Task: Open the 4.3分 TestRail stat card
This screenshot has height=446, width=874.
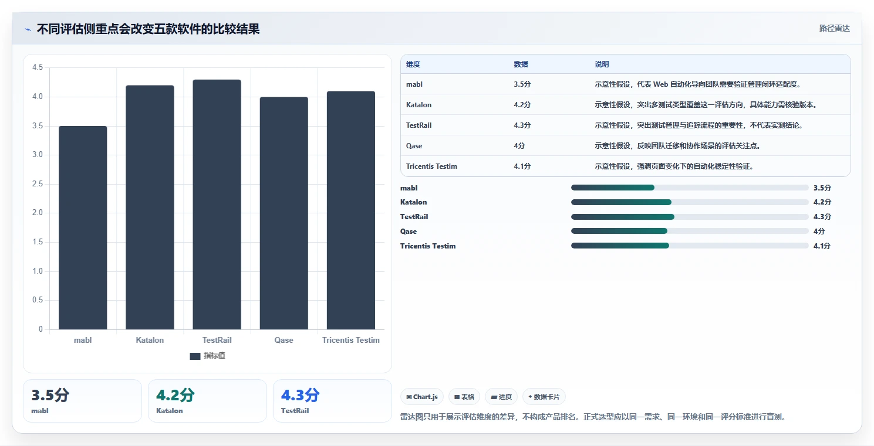Action: [x=332, y=401]
